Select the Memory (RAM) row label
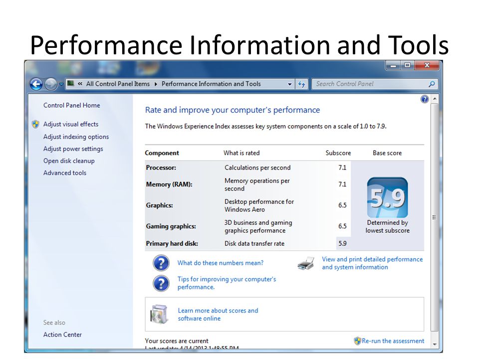This screenshot has height=359, width=479. click(x=169, y=184)
